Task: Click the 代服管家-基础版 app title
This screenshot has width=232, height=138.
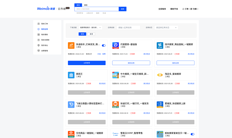Action: click(x=129, y=44)
